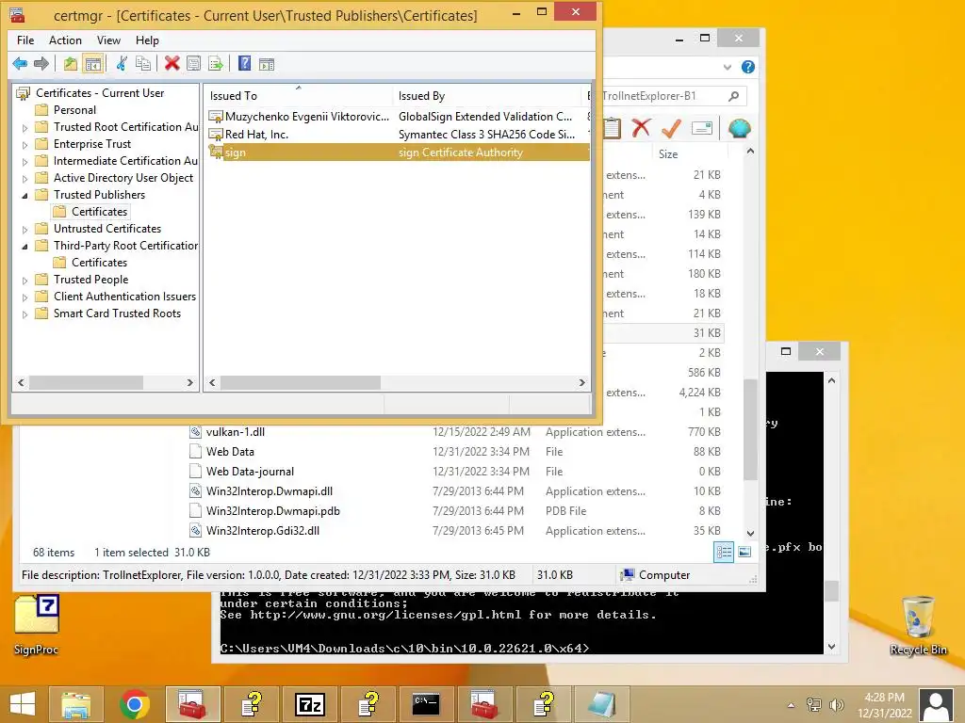Cut with the scissors icon in certmgr
The height and width of the screenshot is (723, 965).
[x=122, y=63]
